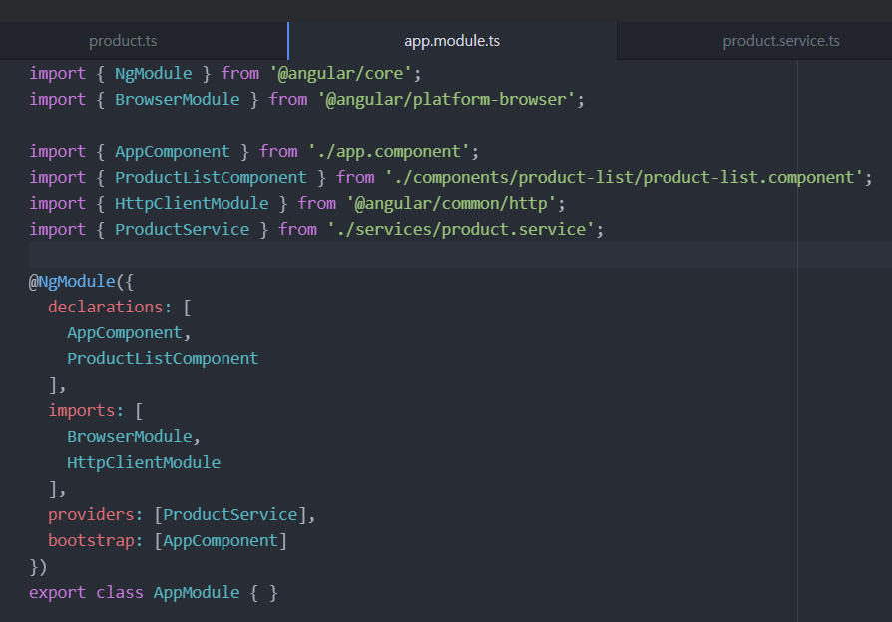This screenshot has width=892, height=622.
Task: Switch to the product.ts tab
Action: point(123,41)
